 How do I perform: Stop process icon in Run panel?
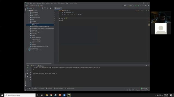[x=27, y=71]
